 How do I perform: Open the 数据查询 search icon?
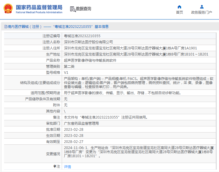pos(73,9)
